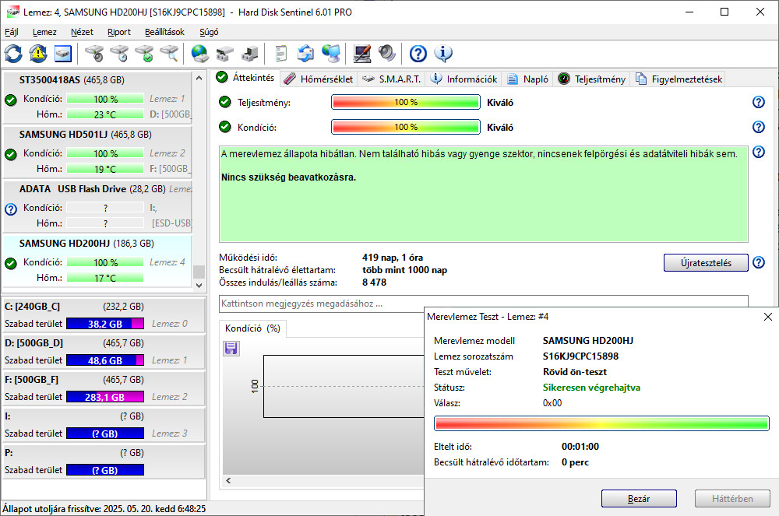Click the status bar Állapot utoljára frissítve text
This screenshot has width=779, height=516.
click(104, 508)
